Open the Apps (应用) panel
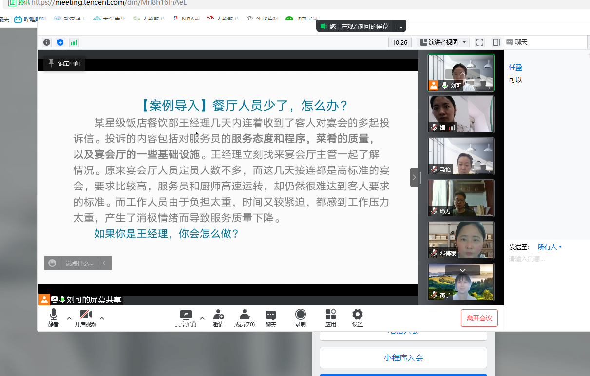Screen dimensions: 590x376 (x=331, y=318)
